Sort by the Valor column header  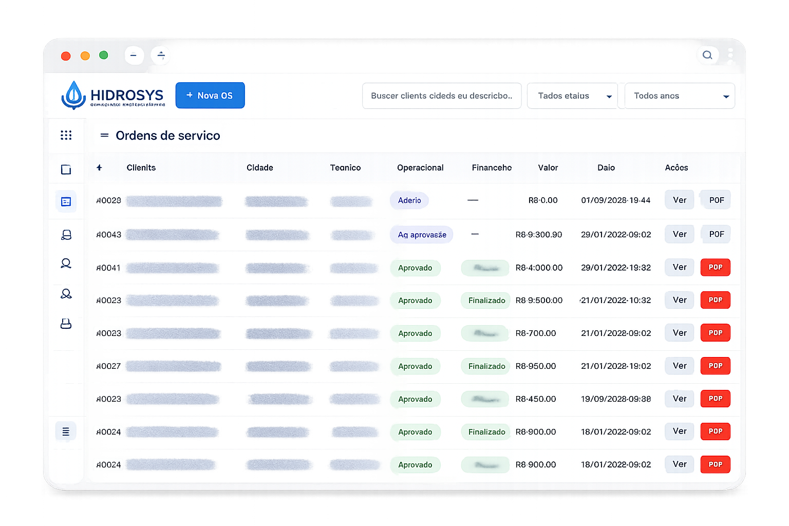click(548, 167)
